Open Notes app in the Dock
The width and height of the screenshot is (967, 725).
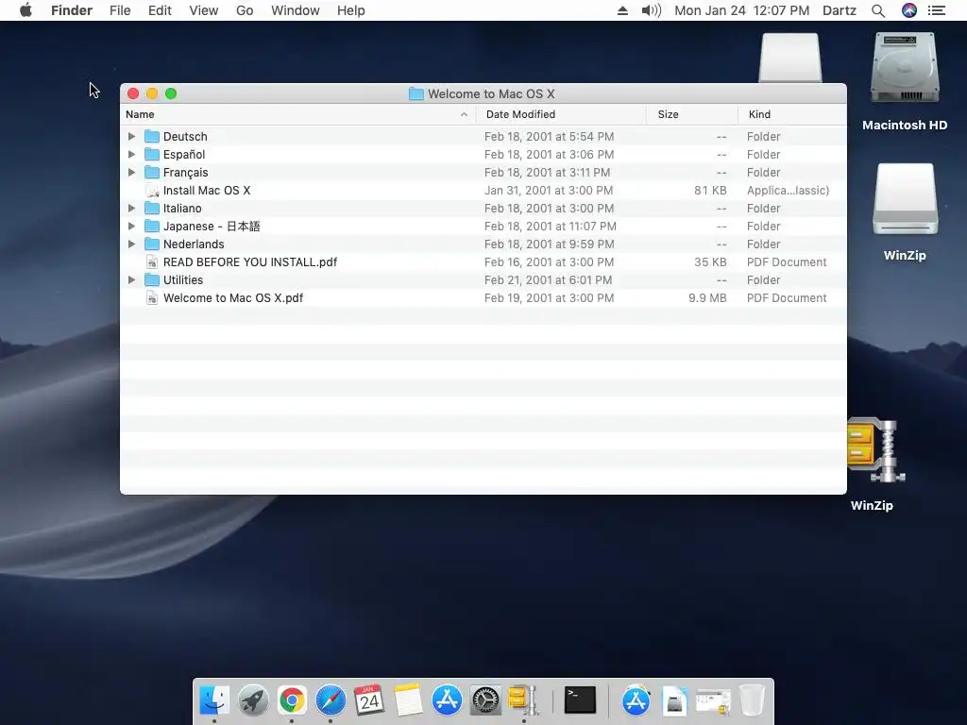tap(408, 700)
